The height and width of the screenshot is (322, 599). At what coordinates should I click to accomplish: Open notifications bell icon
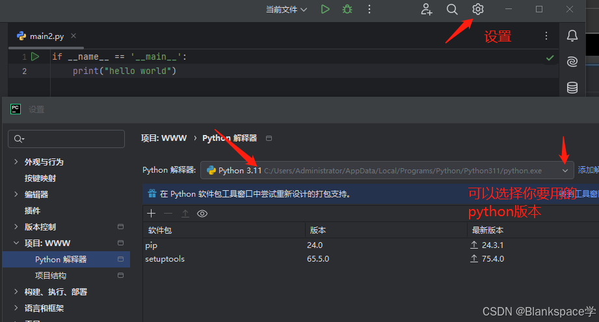coord(572,36)
